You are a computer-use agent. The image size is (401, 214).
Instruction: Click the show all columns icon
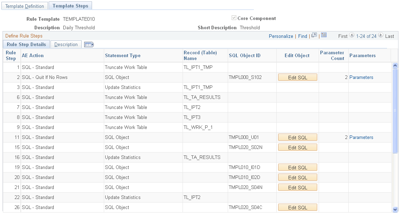89,44
